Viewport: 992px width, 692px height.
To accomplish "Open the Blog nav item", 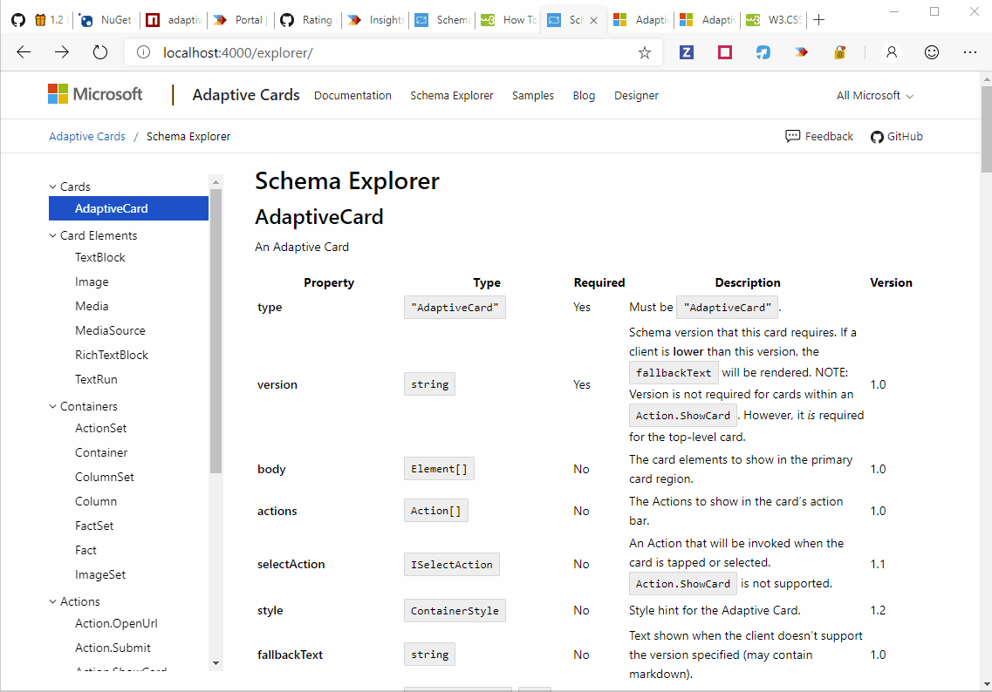I will point(584,95).
